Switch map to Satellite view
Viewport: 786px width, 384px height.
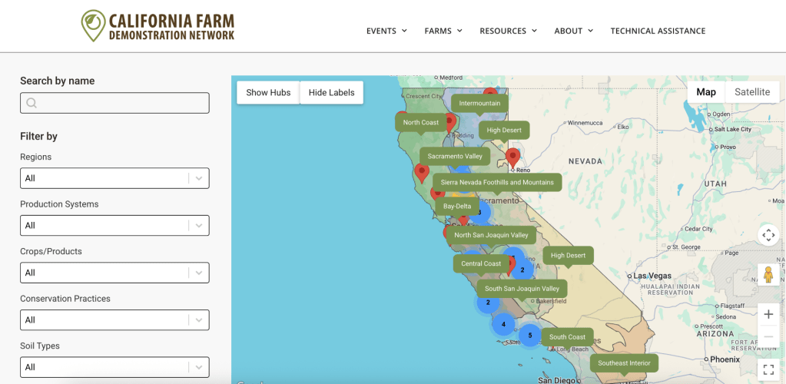point(751,92)
